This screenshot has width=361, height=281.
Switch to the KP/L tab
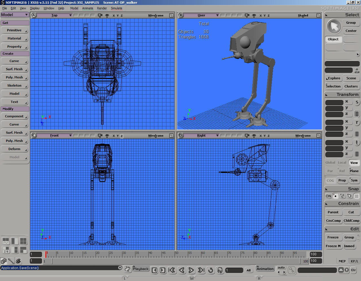pyautogui.click(x=355, y=261)
